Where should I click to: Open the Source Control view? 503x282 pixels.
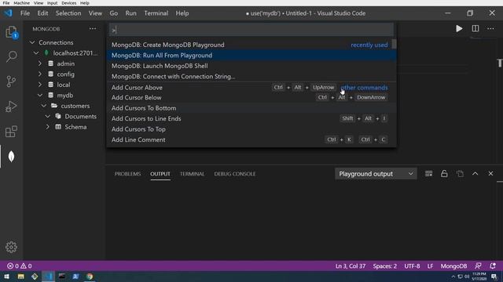[11, 81]
